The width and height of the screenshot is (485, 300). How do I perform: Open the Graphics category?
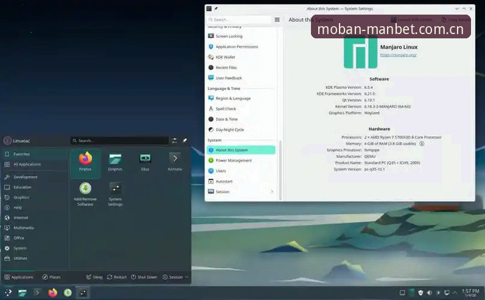(x=35, y=197)
